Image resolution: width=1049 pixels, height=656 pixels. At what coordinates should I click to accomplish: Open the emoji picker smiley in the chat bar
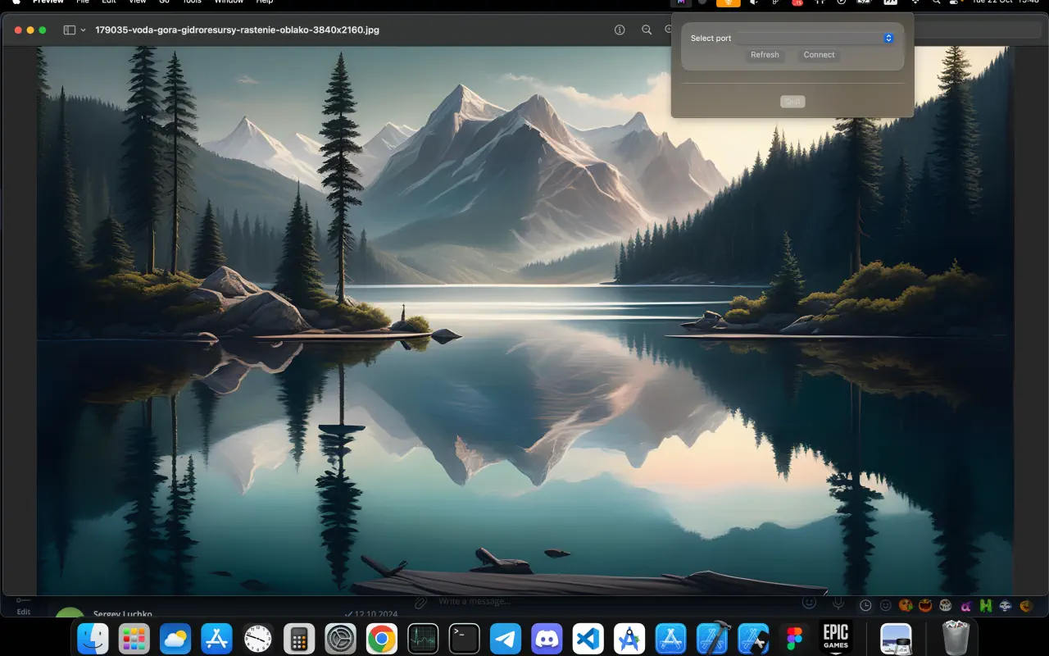tap(810, 602)
